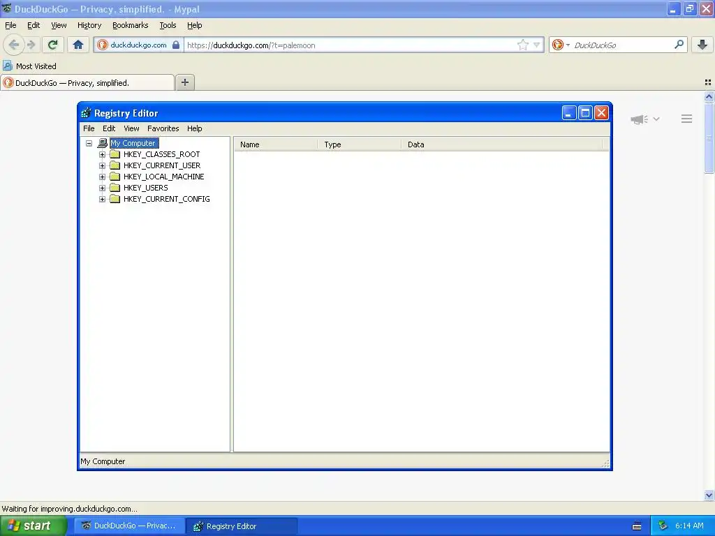The height and width of the screenshot is (536, 715).
Task: Click the HKEY_LOCAL_MACHINE folder icon
Action: click(115, 177)
